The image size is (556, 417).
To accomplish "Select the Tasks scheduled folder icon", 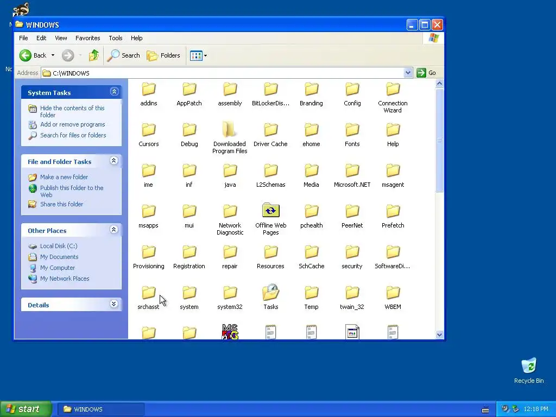I will 270,292.
